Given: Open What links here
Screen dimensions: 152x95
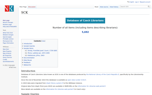Looking at the screenshot, I should click(x=8, y=33).
